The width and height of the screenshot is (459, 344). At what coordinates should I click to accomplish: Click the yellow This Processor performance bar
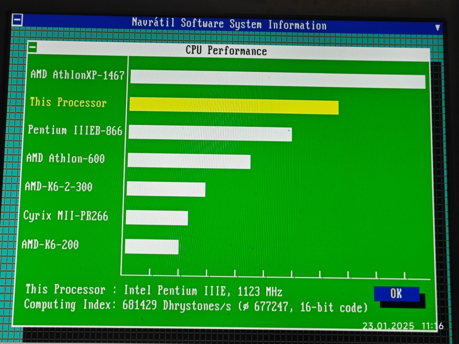point(234,106)
